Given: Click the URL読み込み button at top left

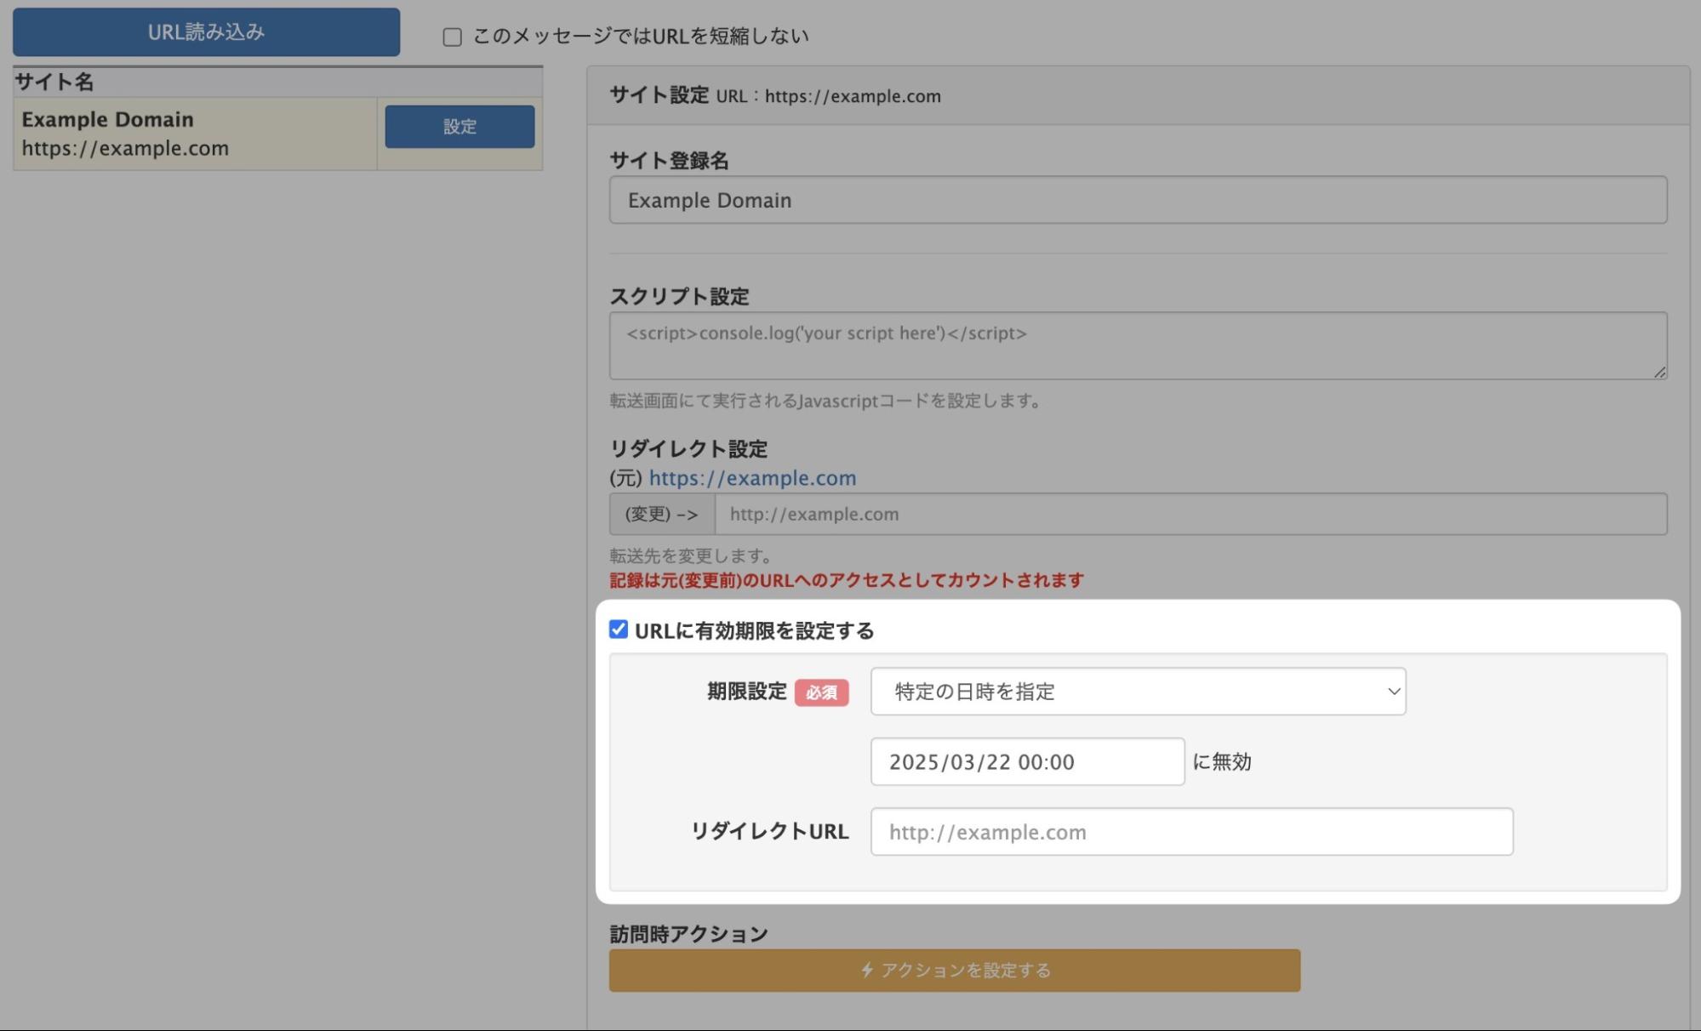Looking at the screenshot, I should 204,31.
